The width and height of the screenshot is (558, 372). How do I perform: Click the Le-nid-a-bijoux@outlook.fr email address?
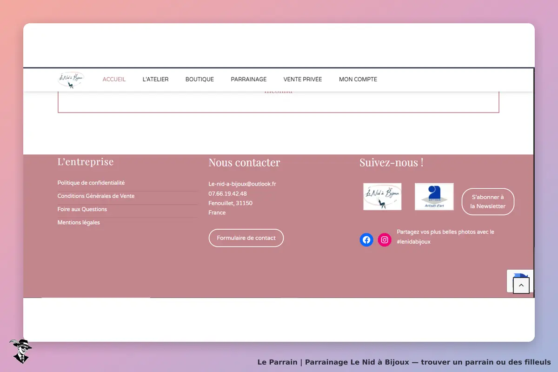[242, 184]
